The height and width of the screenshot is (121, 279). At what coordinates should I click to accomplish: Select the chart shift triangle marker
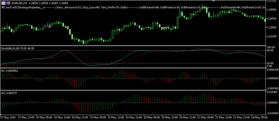point(214,1)
